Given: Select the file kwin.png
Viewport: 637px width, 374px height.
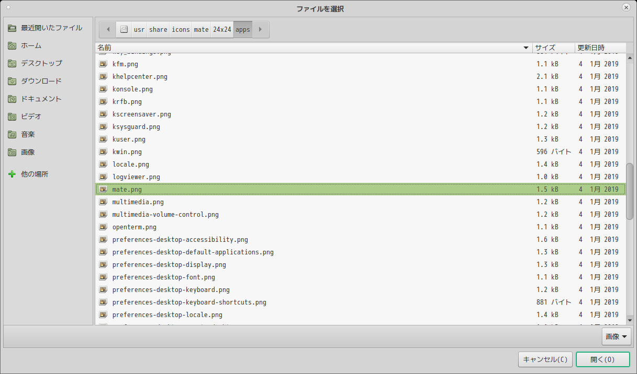Looking at the screenshot, I should 361,152.
